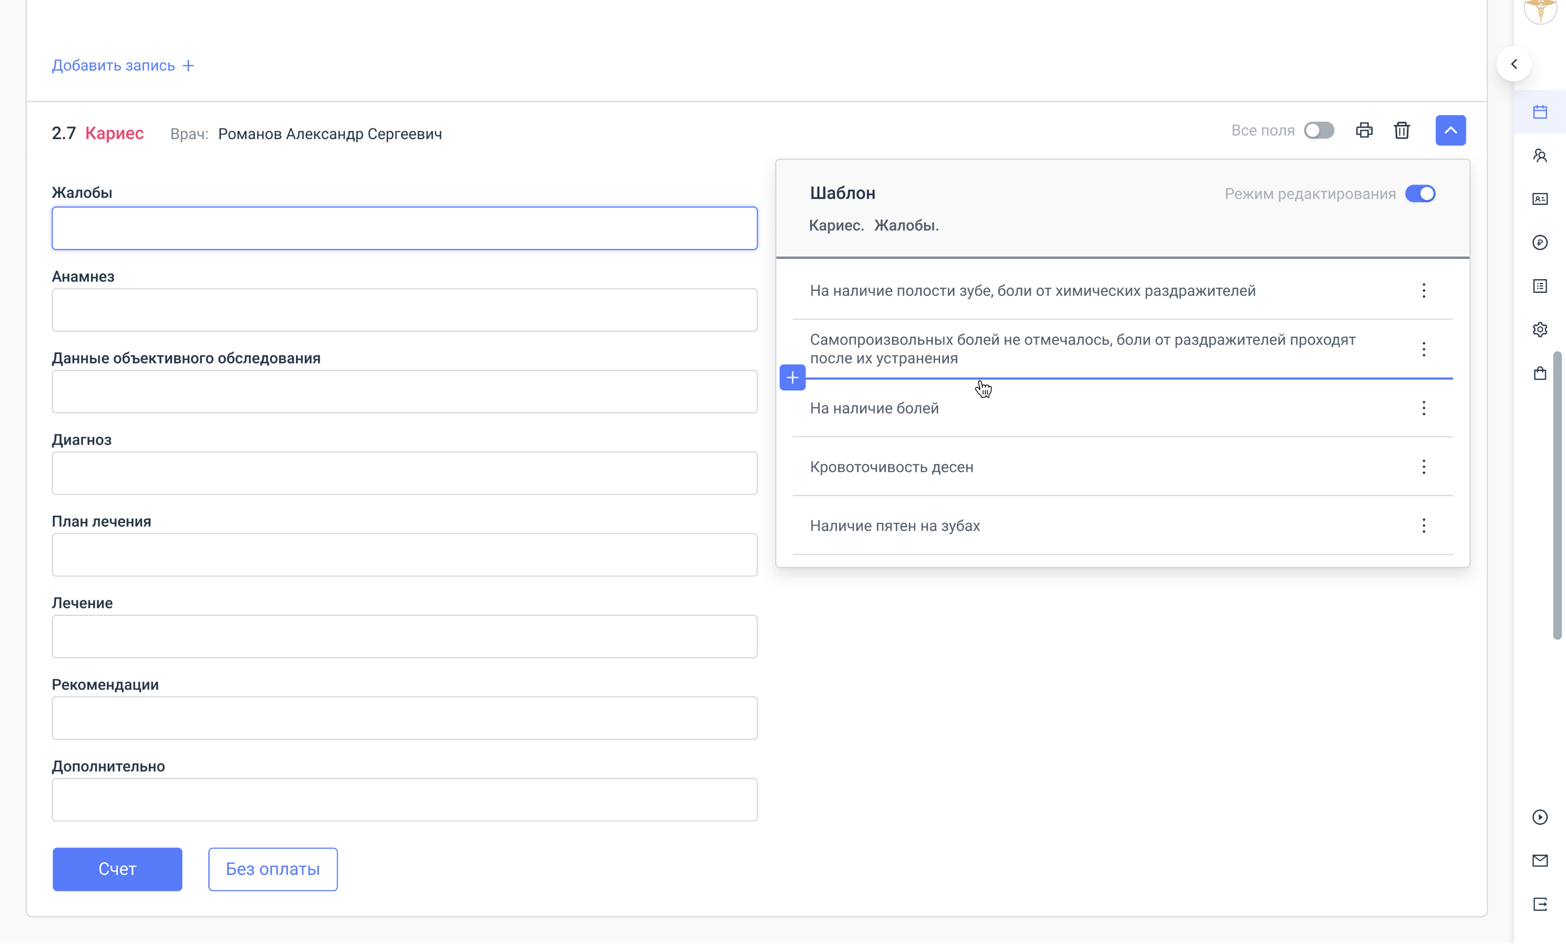This screenshot has height=944, width=1566.
Task: Open the patients icon in sidebar
Action: [x=1540, y=156]
